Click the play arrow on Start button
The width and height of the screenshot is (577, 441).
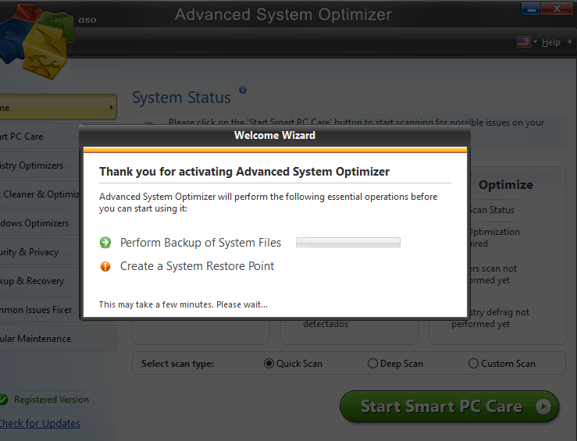pyautogui.click(x=543, y=407)
